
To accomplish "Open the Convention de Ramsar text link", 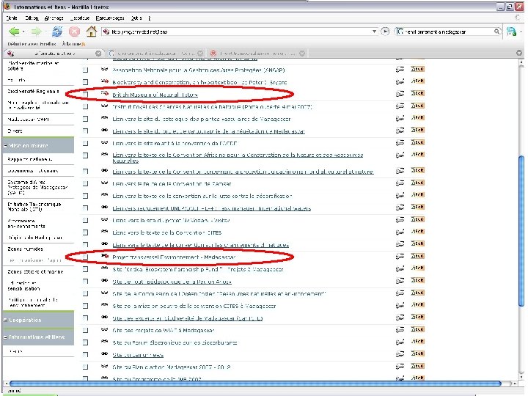I will (172, 184).
